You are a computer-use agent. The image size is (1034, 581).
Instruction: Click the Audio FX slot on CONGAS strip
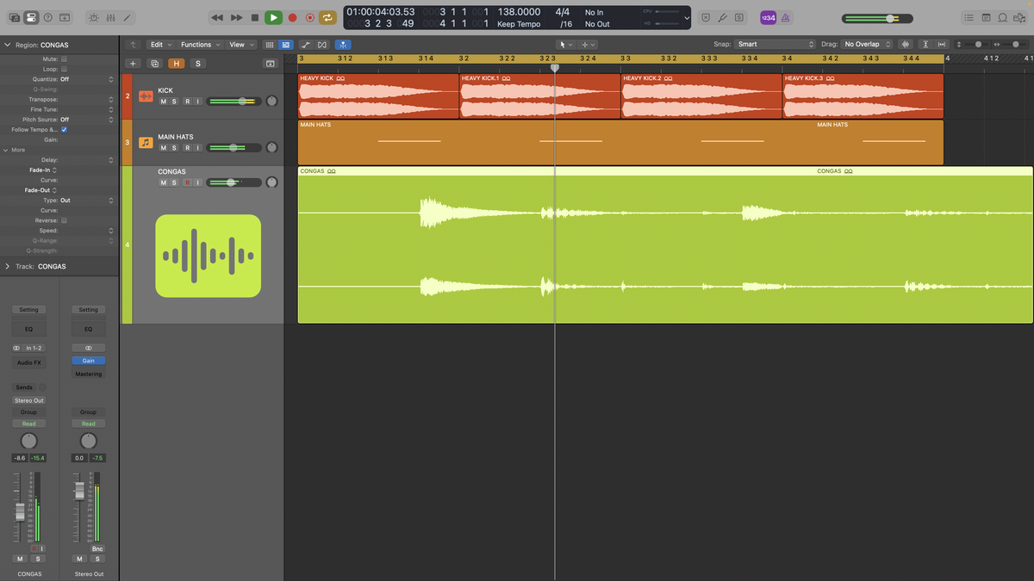point(28,363)
